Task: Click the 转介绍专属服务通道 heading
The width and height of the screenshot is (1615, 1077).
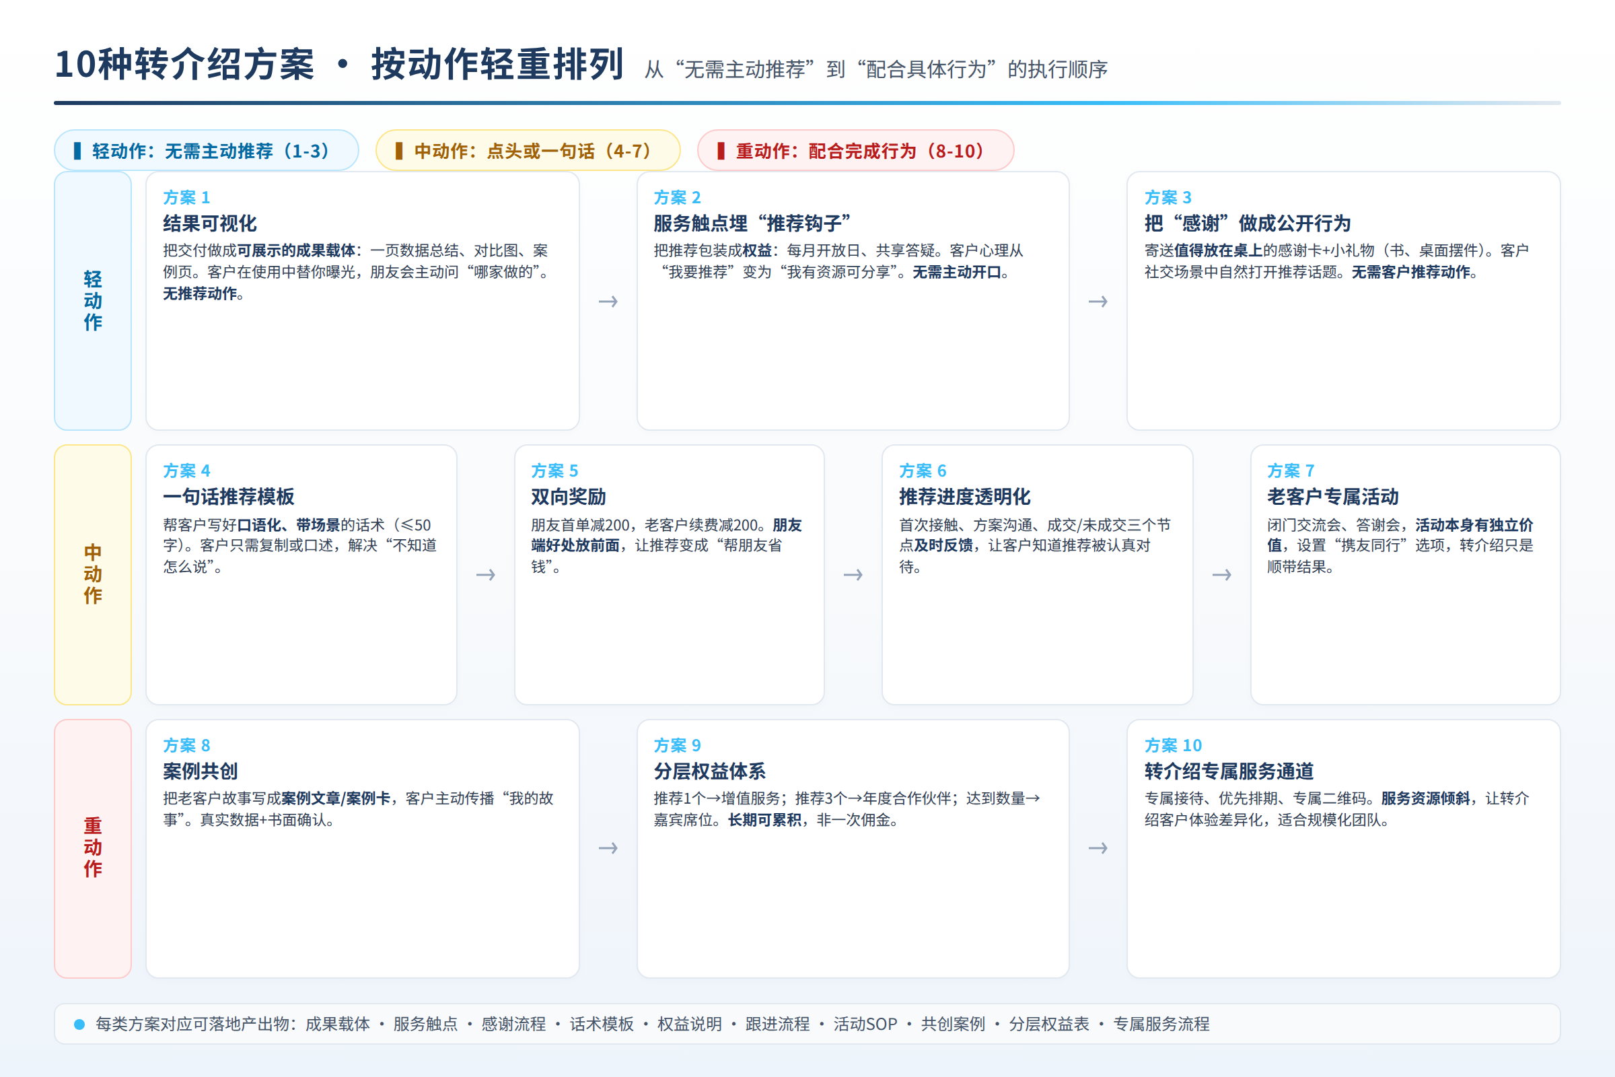Action: 1229,771
